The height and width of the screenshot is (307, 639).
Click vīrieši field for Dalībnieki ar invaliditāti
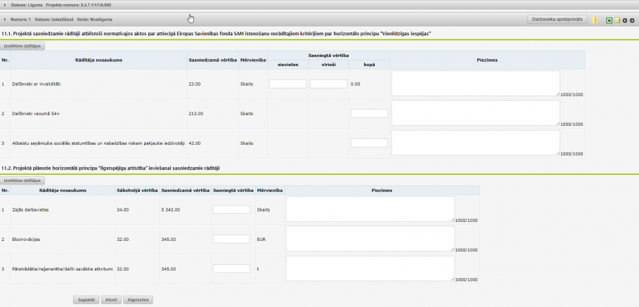328,84
